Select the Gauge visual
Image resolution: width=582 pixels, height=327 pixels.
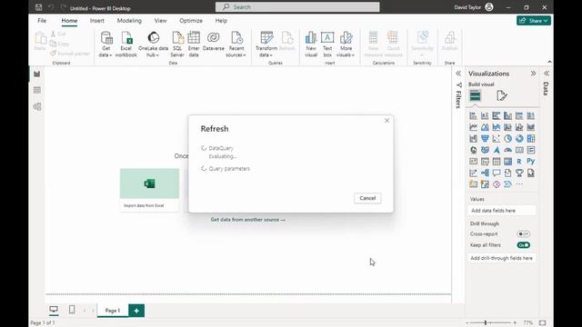pos(507,150)
